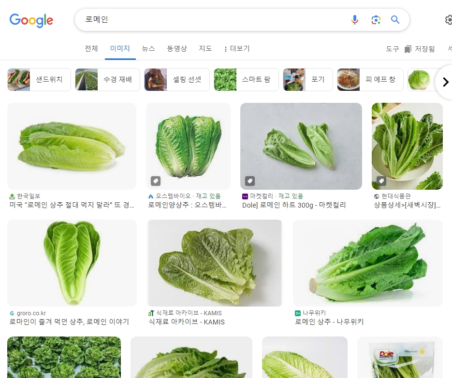Click the tag icon on the 오스템바이오 image
Viewport: 452px width, 378px height.
[x=156, y=181]
